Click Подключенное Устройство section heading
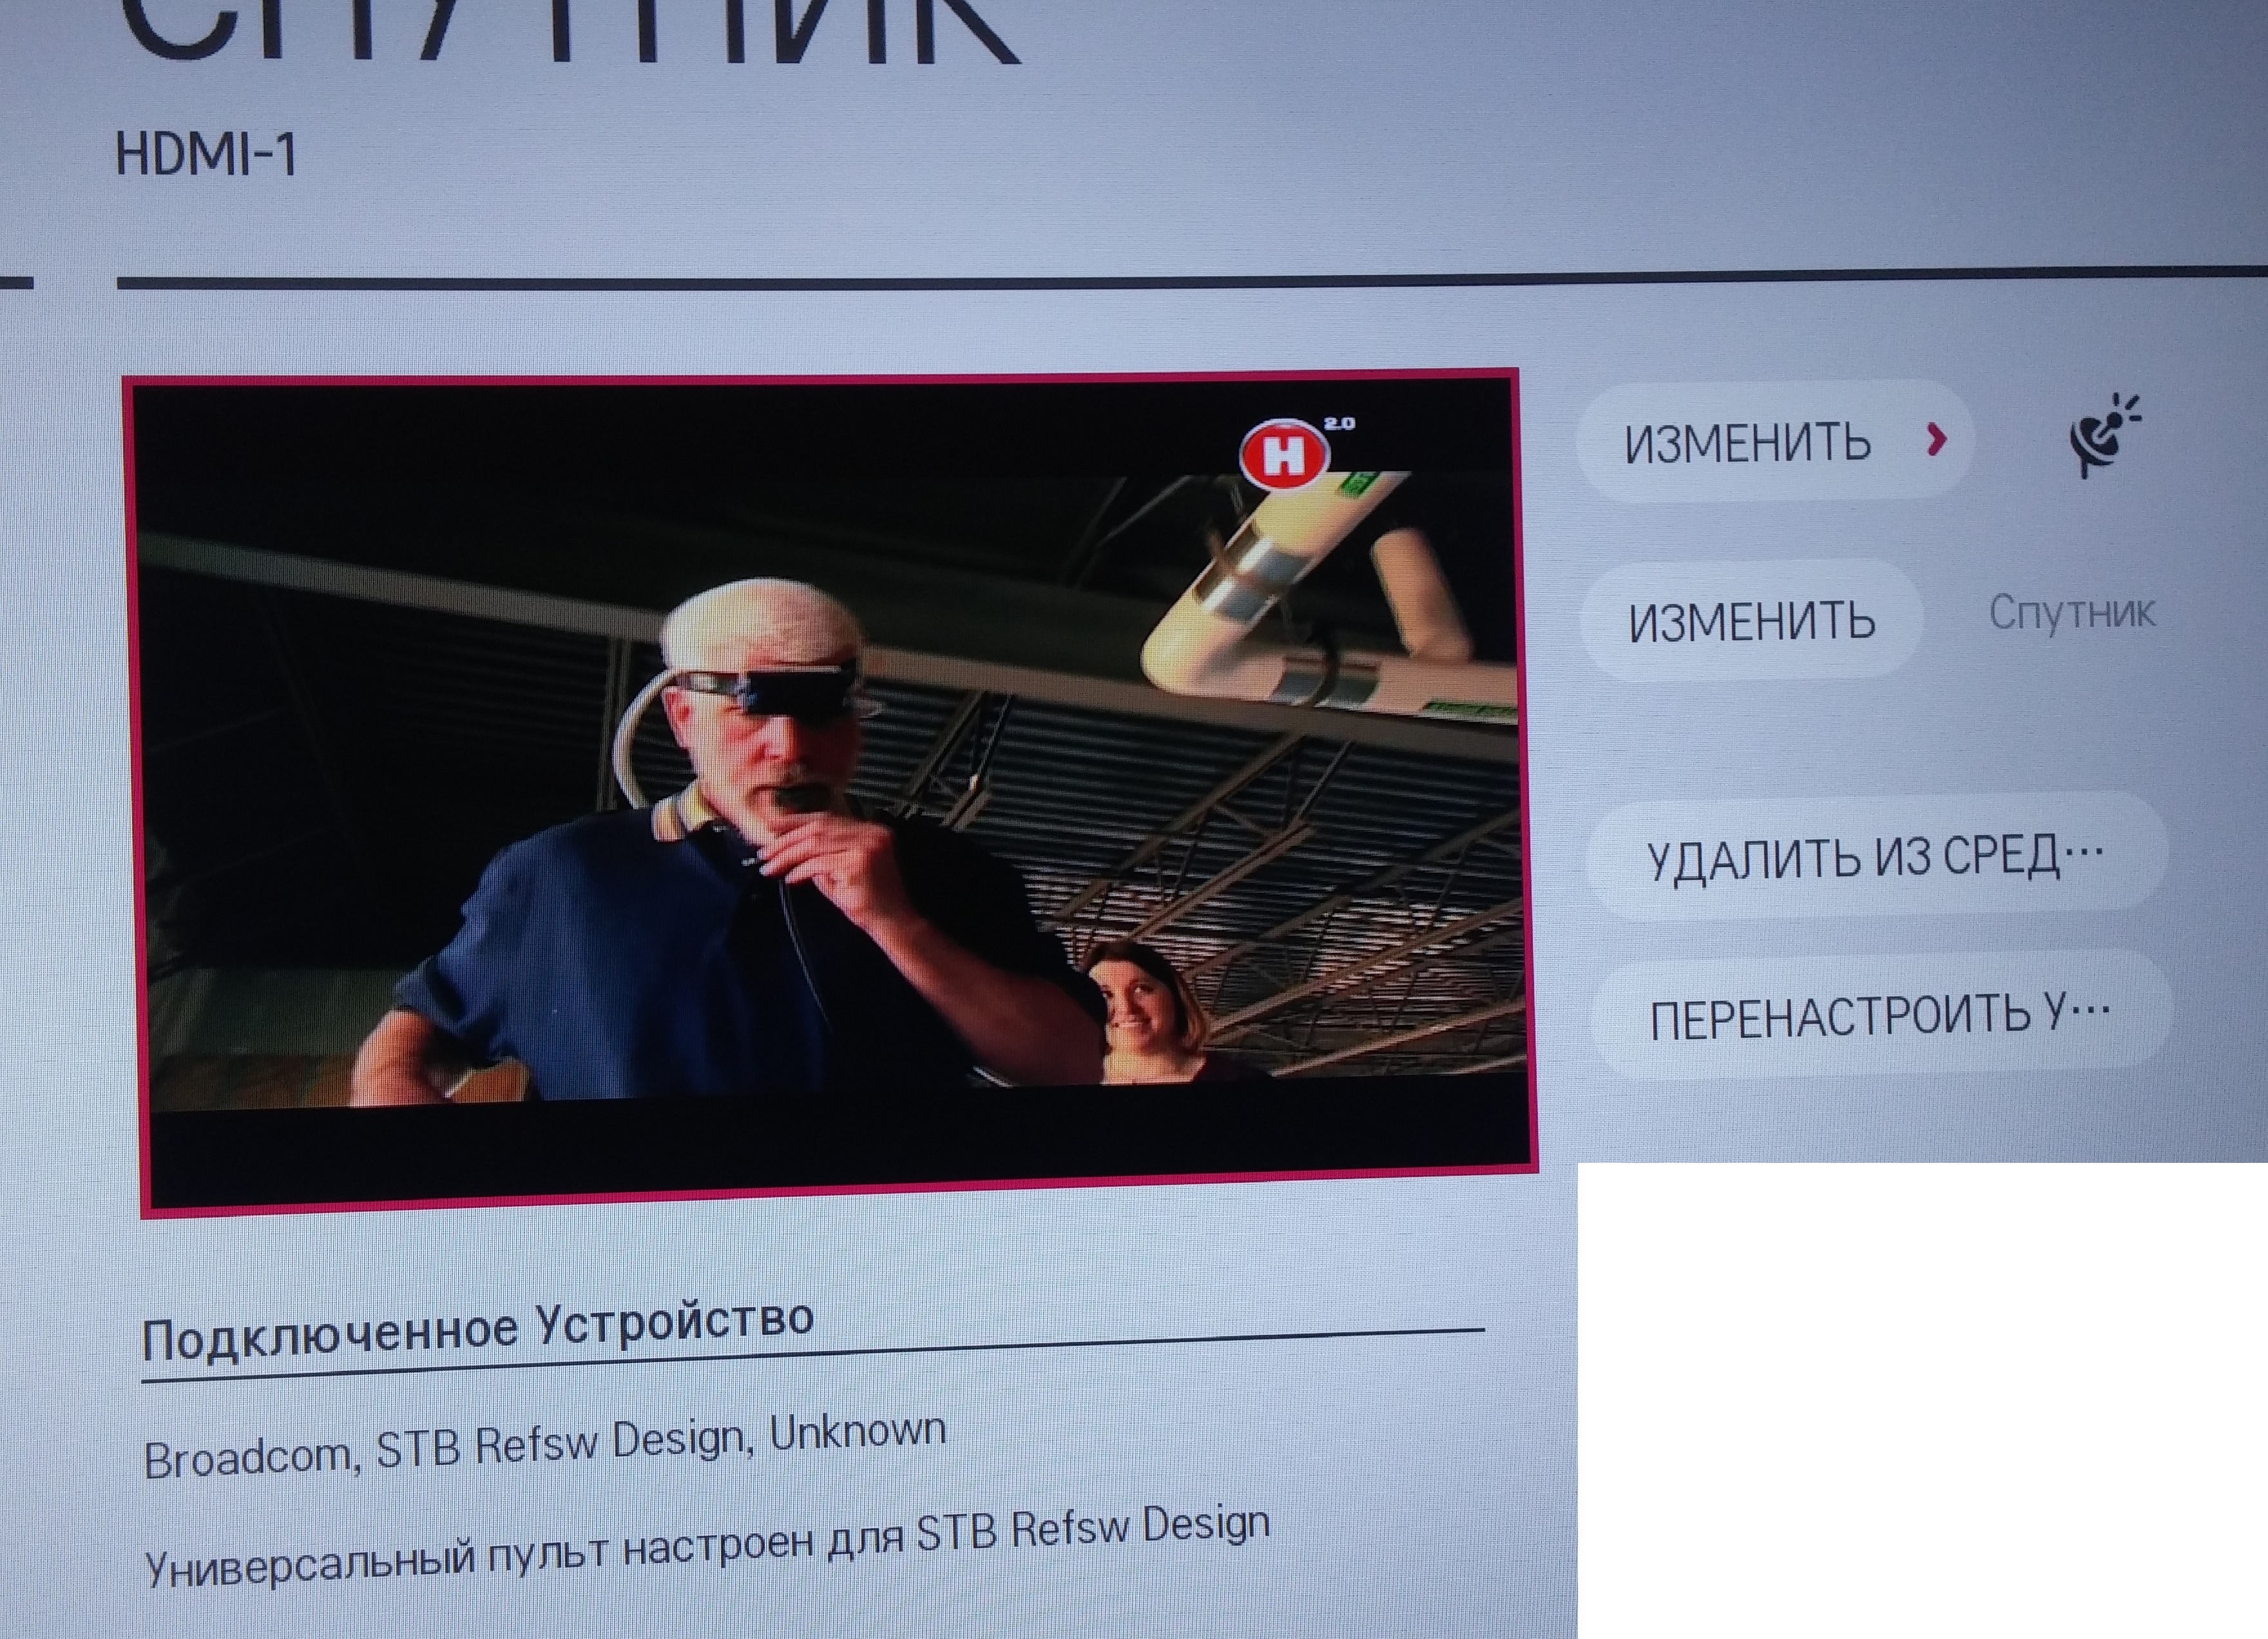This screenshot has height=1639, width=2268. pos(477,1329)
